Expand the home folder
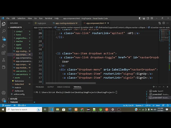The height and width of the screenshot is (128, 171). (x=18, y=35)
